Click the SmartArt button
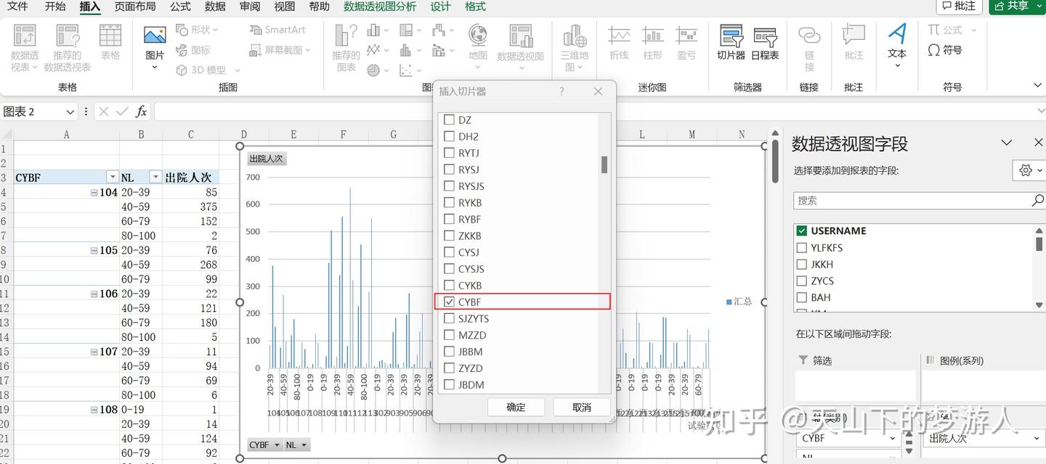Screen dimensions: 1046x464 [x=277, y=30]
